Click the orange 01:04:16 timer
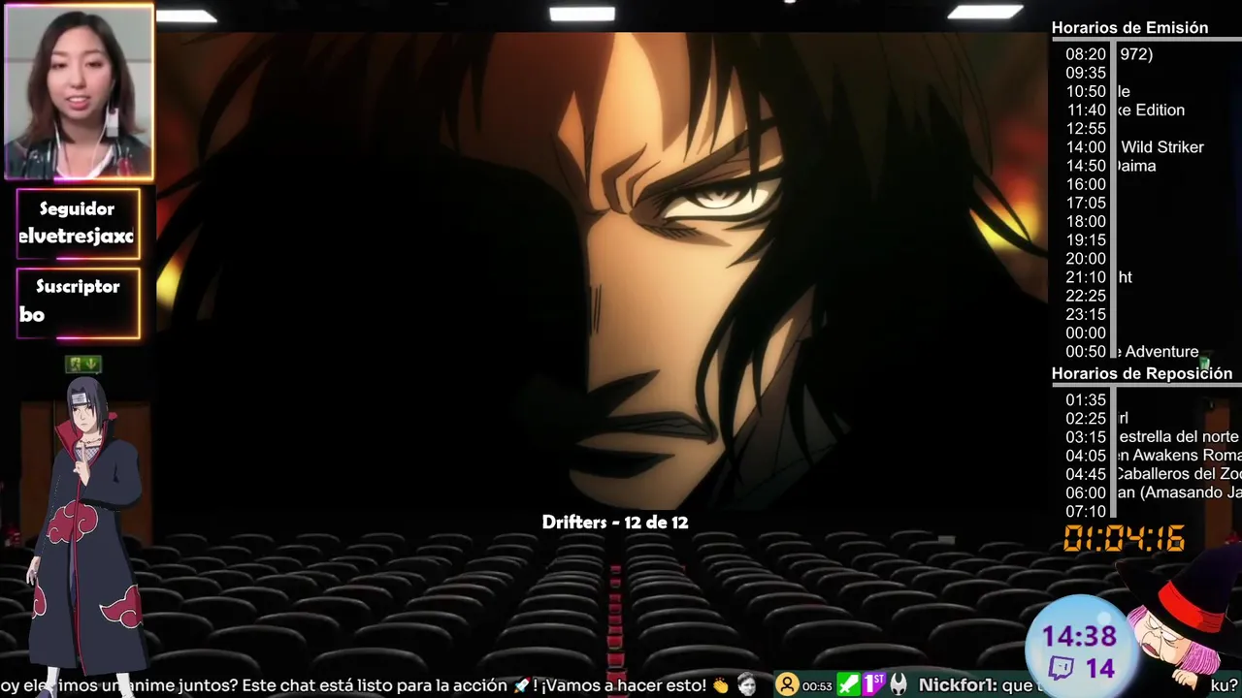Screen dimensions: 1242x698 pyautogui.click(x=1125, y=538)
